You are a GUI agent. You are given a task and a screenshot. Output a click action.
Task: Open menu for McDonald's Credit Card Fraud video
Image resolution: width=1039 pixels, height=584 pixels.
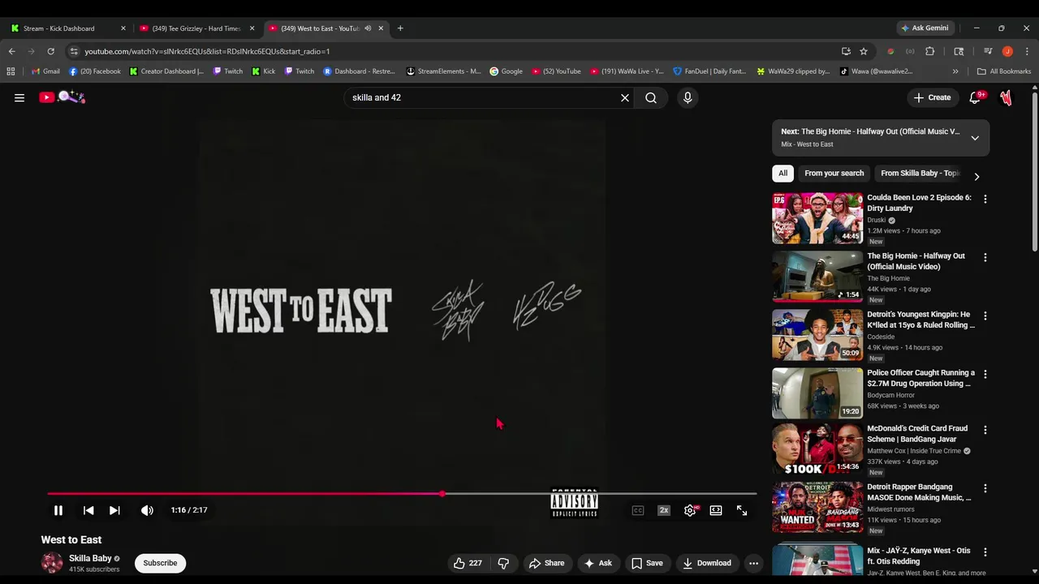985,430
